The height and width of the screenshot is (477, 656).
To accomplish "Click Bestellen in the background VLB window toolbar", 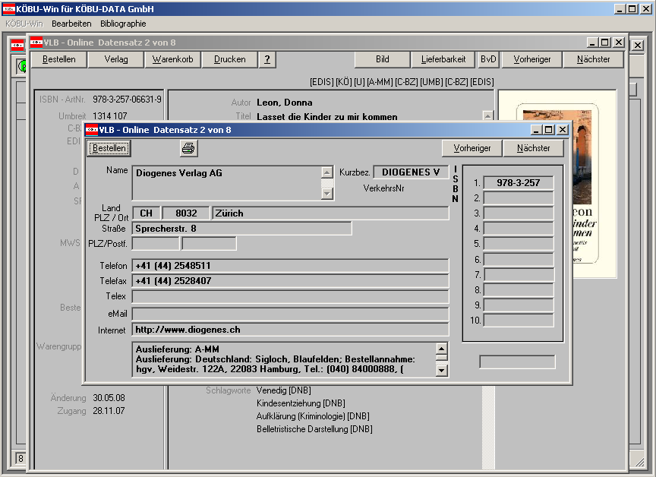I will click(x=59, y=59).
